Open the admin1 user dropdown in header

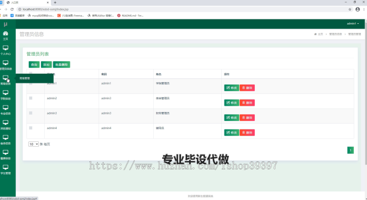pos(353,24)
